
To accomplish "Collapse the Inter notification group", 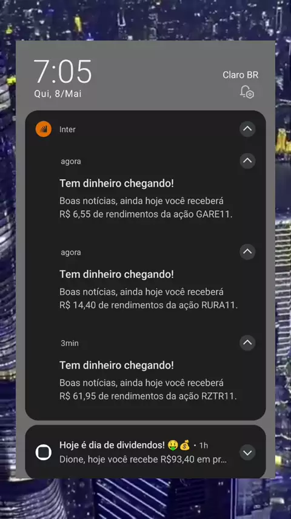I will pyautogui.click(x=247, y=129).
